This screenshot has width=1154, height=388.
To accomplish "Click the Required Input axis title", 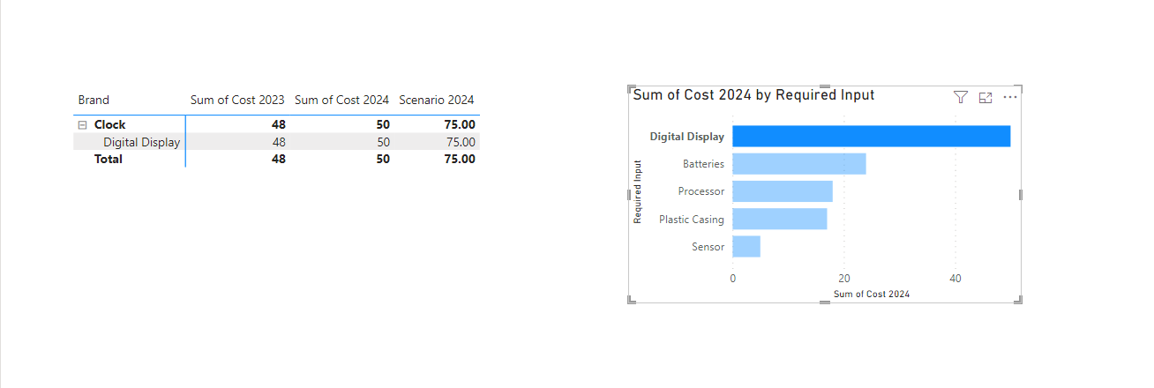I will point(637,191).
